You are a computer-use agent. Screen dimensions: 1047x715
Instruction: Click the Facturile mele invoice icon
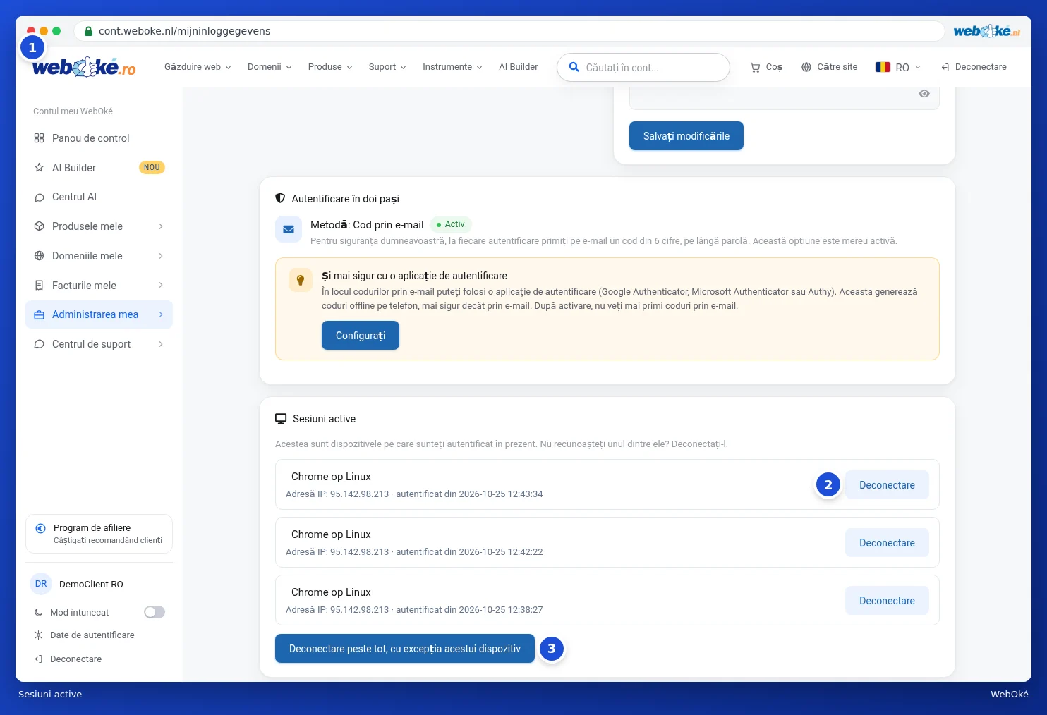[x=40, y=286]
